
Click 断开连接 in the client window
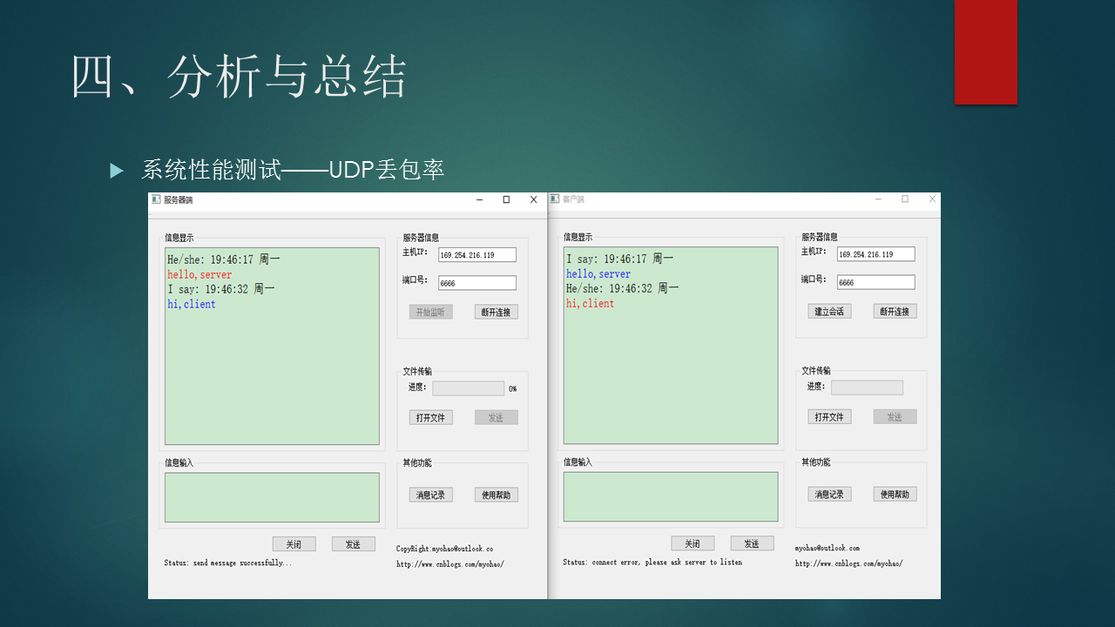click(895, 311)
